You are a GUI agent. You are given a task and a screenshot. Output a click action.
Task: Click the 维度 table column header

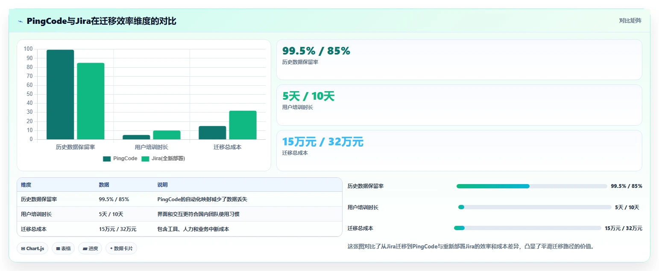26,185
